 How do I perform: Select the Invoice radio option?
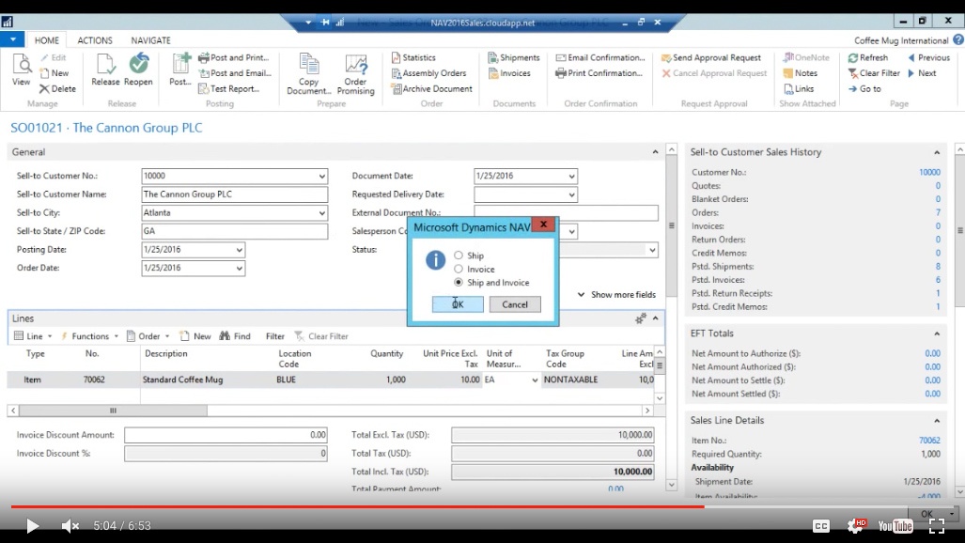tap(459, 269)
